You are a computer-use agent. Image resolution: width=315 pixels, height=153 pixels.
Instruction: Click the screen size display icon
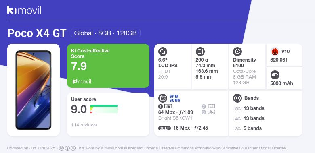pos(162,52)
